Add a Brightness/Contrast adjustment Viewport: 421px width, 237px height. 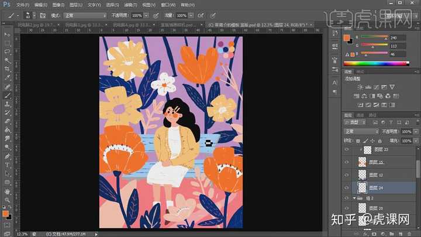coord(360,87)
